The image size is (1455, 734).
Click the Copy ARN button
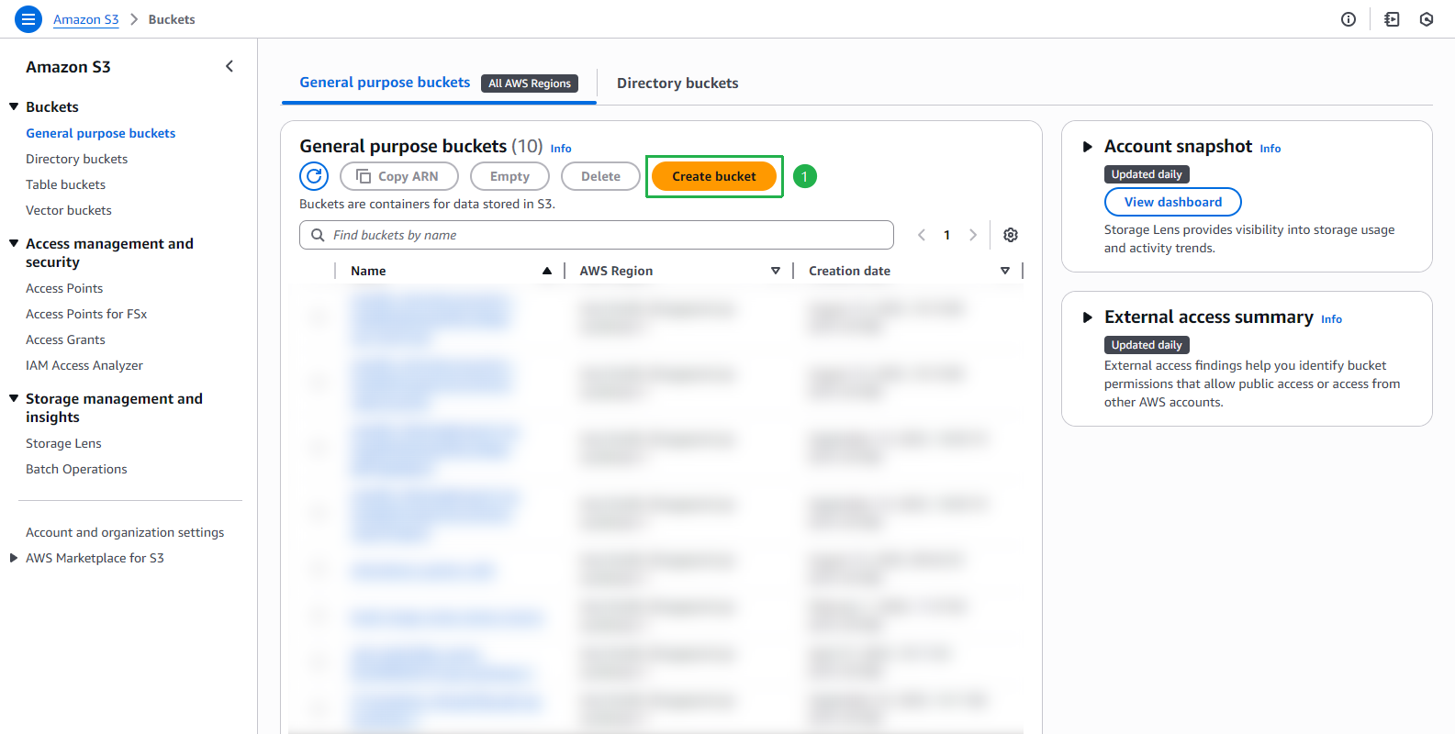point(398,176)
